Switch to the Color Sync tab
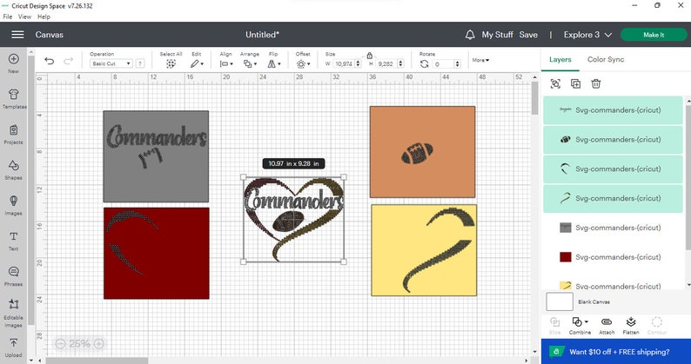 tap(606, 59)
